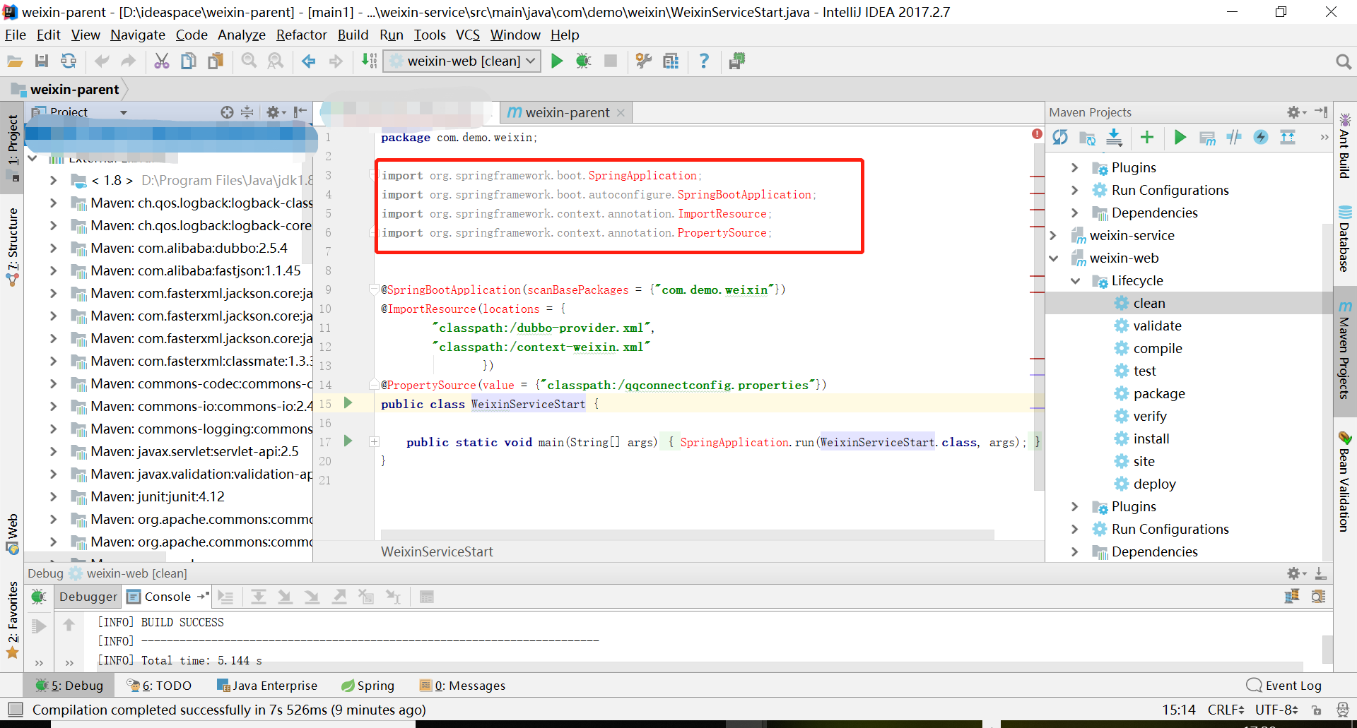Viewport: 1357px width, 728px height.
Task: Toggle the Structure tool window button
Action: tap(13, 246)
